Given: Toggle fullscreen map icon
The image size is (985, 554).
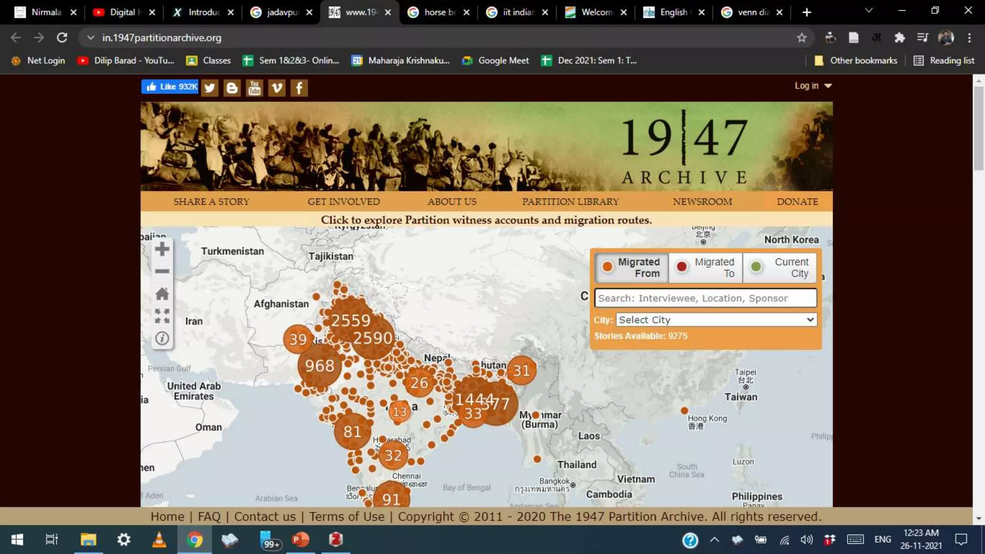Looking at the screenshot, I should (162, 316).
